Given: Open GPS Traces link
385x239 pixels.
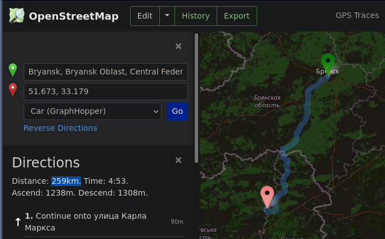Looking at the screenshot, I should point(357,16).
